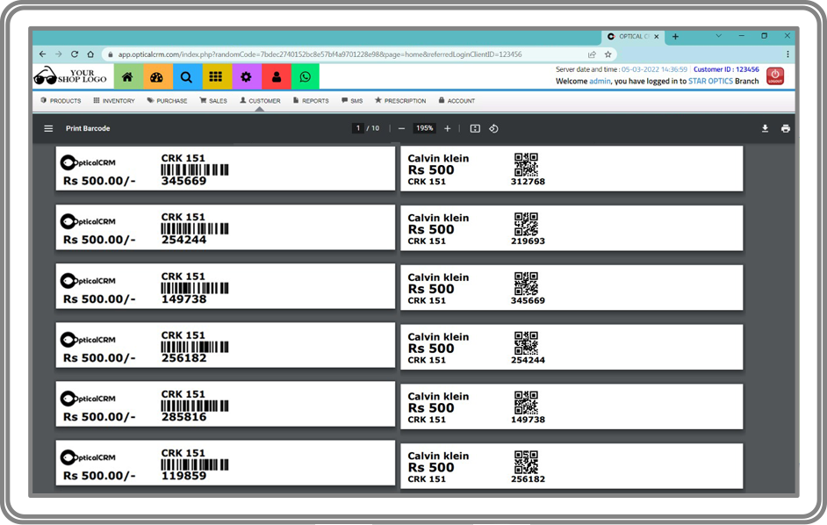This screenshot has height=525, width=827.
Task: Open the yellow apps grid icon
Action: (216, 77)
